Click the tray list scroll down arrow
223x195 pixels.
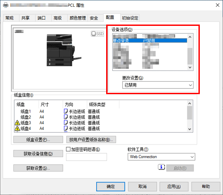point(190,129)
